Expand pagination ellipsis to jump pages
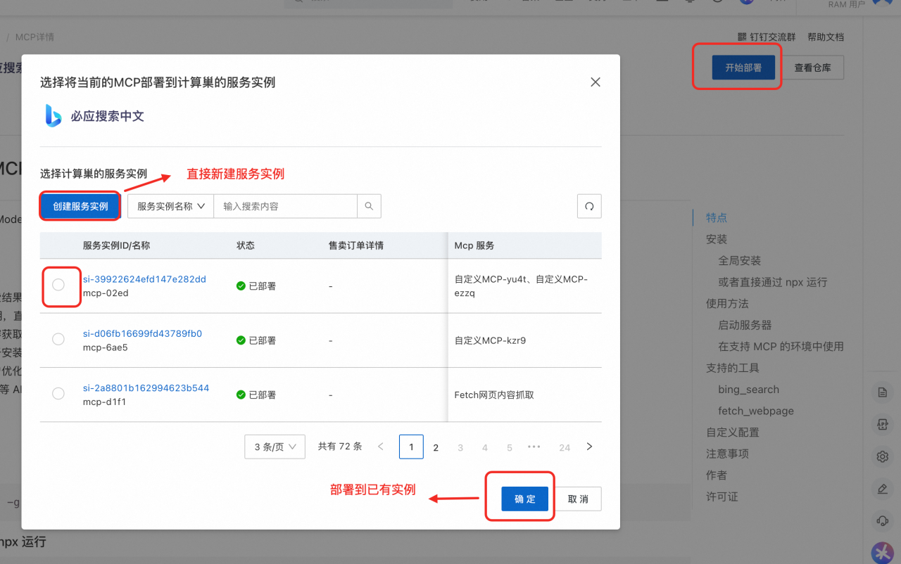The height and width of the screenshot is (564, 901). coord(534,447)
